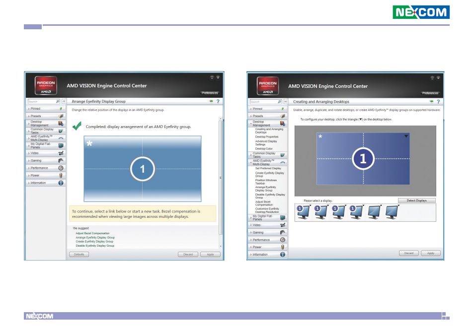Click the Arrange Eyefinity Display Group suggested link
The image size is (474, 333).
click(95, 238)
